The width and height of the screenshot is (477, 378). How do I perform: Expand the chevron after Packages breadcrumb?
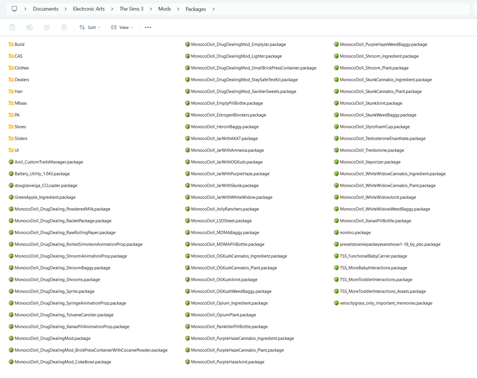click(x=214, y=9)
